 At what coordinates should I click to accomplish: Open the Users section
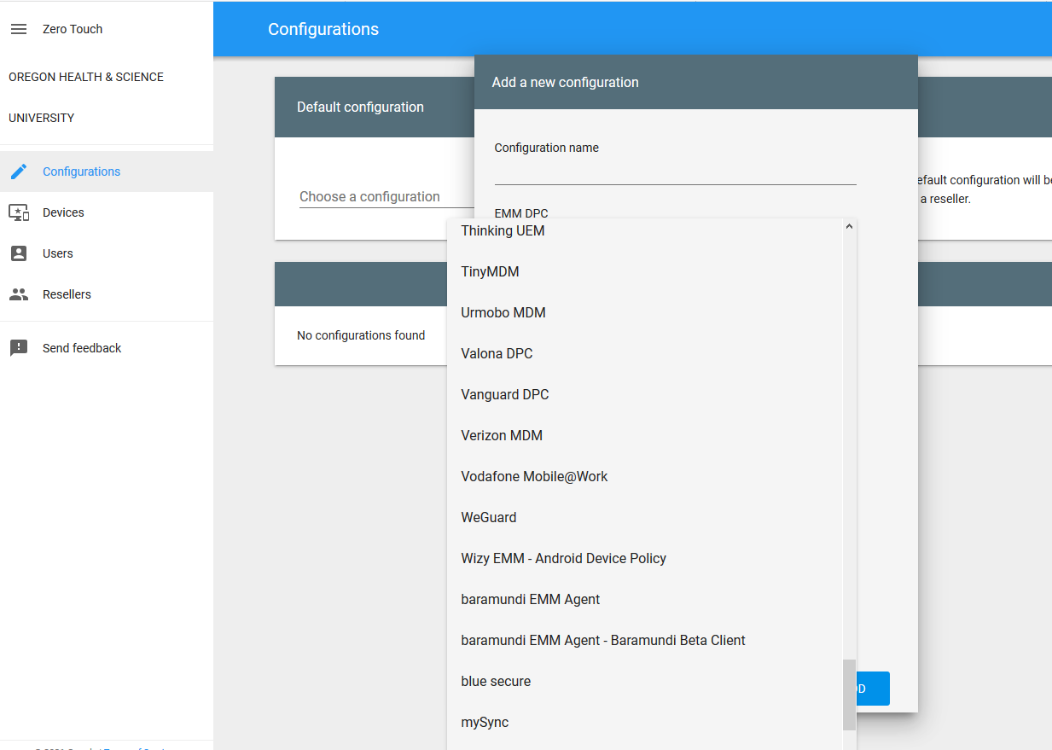[x=107, y=253]
